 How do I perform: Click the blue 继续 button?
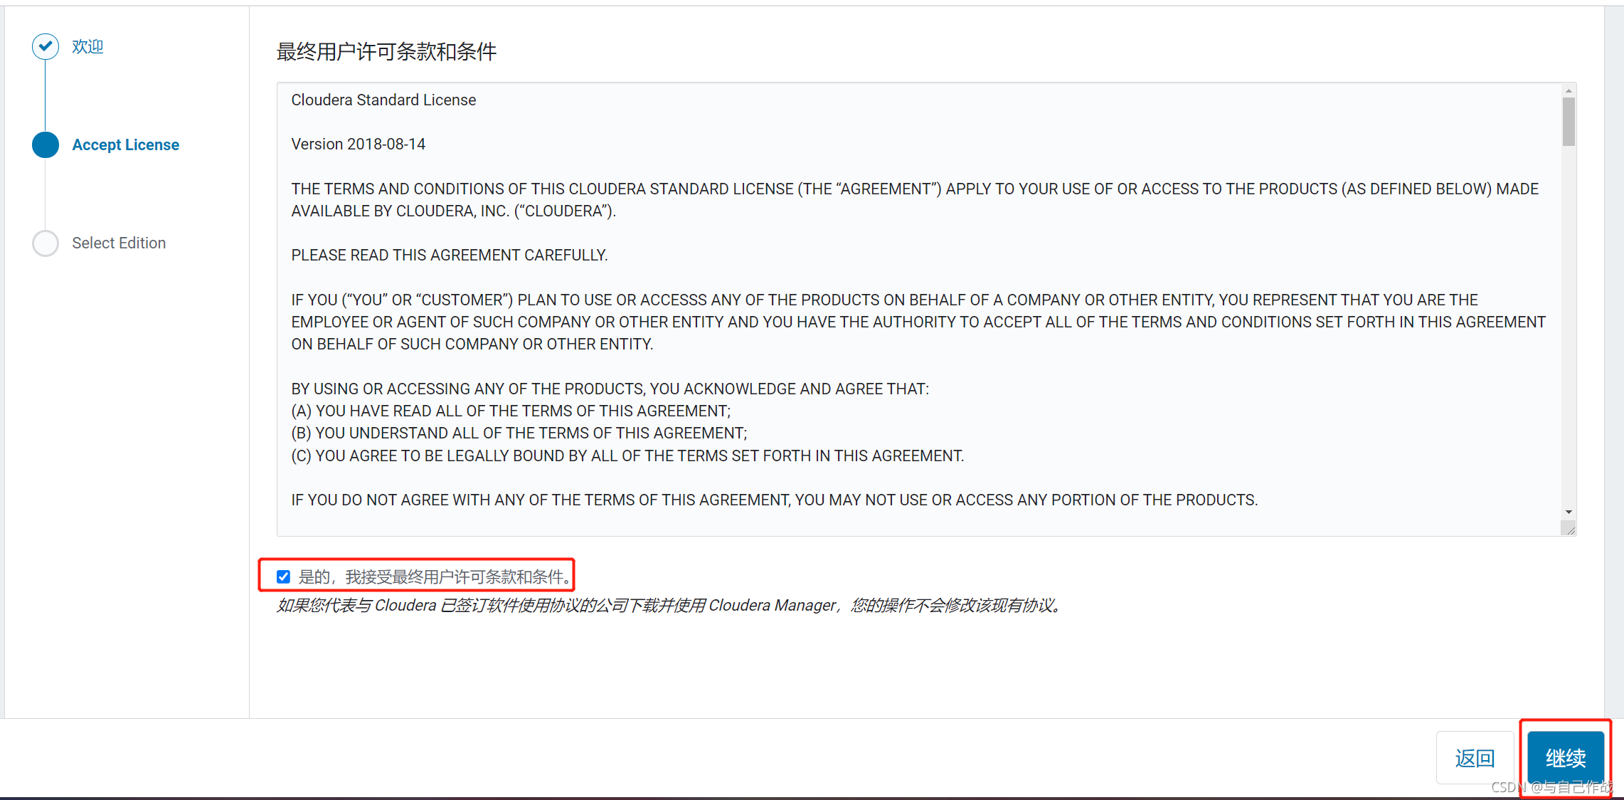click(1566, 758)
